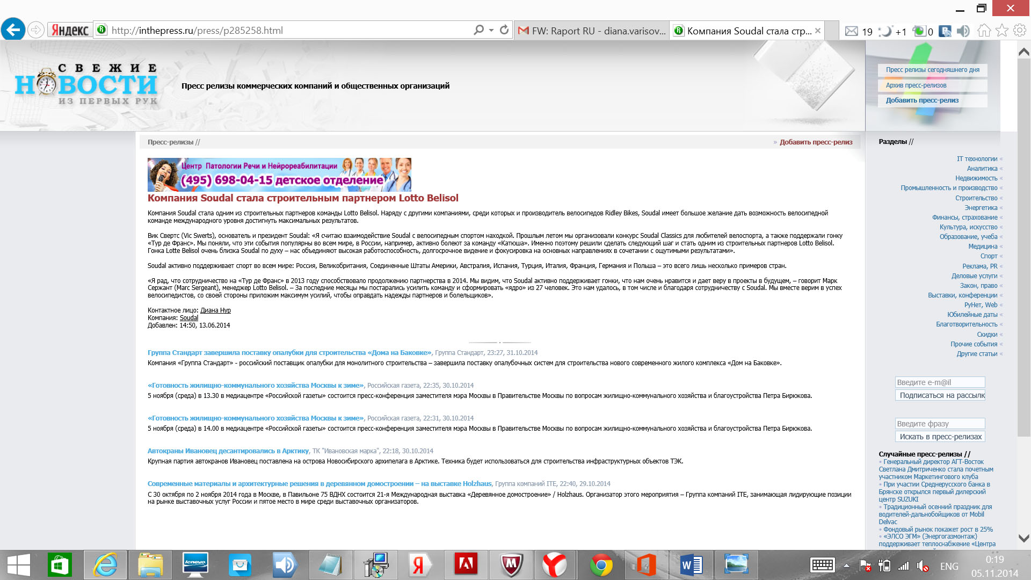Click Подписаться на рассылку button
This screenshot has width=1031, height=580.
[940, 395]
